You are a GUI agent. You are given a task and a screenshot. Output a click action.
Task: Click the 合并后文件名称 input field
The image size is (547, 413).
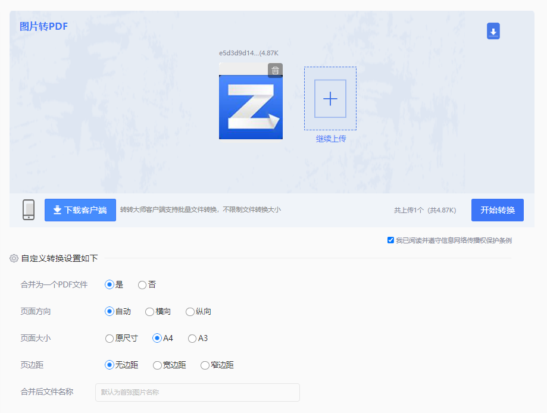197,392
